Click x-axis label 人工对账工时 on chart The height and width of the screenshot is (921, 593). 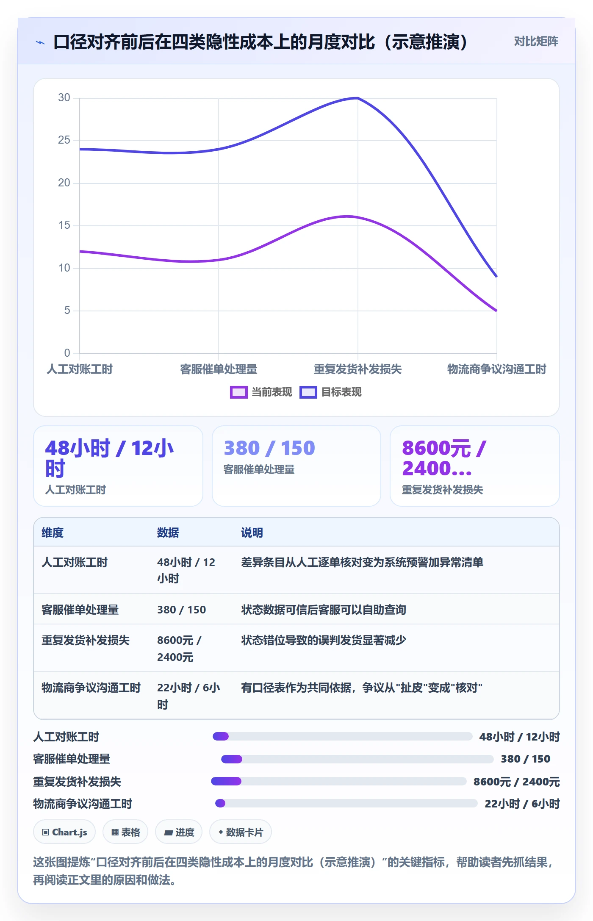coord(80,369)
